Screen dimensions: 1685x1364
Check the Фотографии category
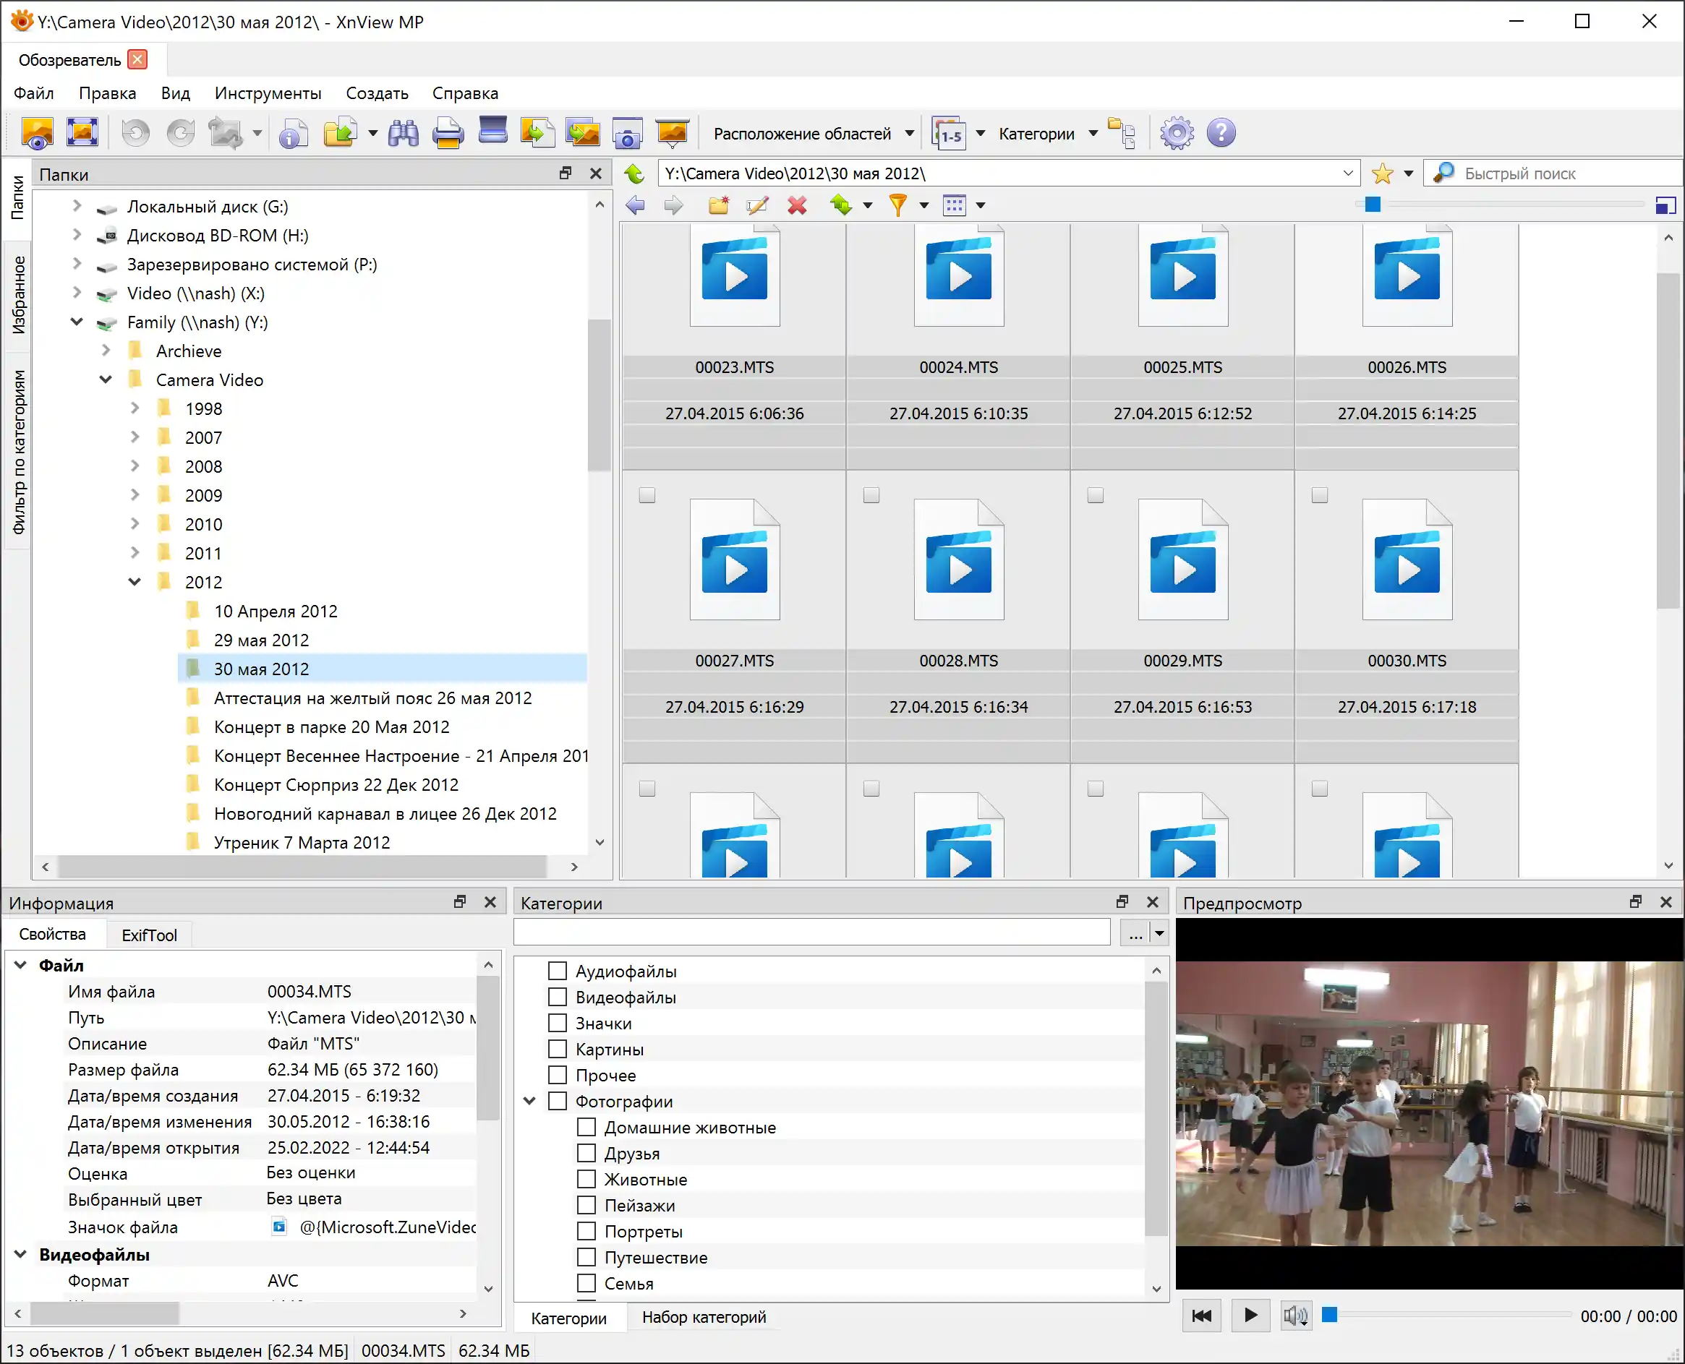[x=558, y=1101]
